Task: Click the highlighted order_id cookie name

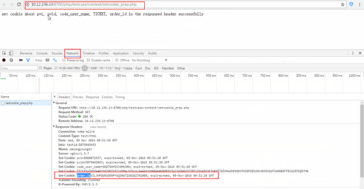Action: point(84,175)
